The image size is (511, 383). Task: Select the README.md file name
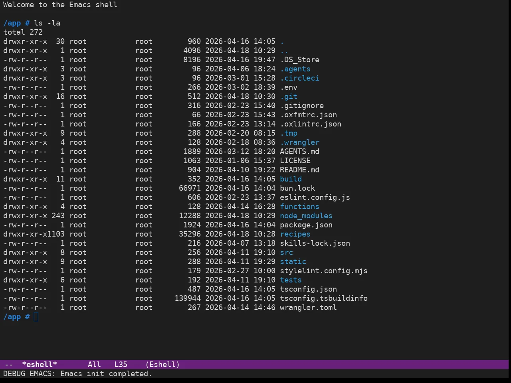coord(299,170)
